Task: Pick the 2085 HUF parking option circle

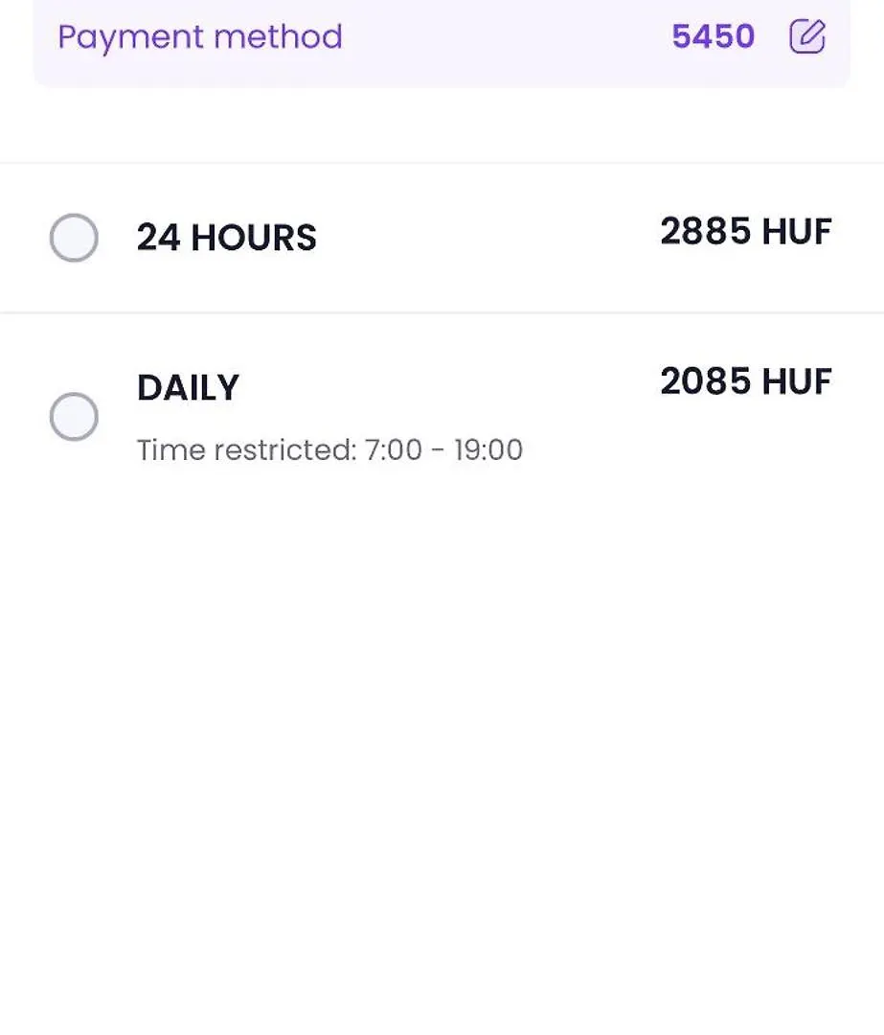Action: pyautogui.click(x=74, y=417)
